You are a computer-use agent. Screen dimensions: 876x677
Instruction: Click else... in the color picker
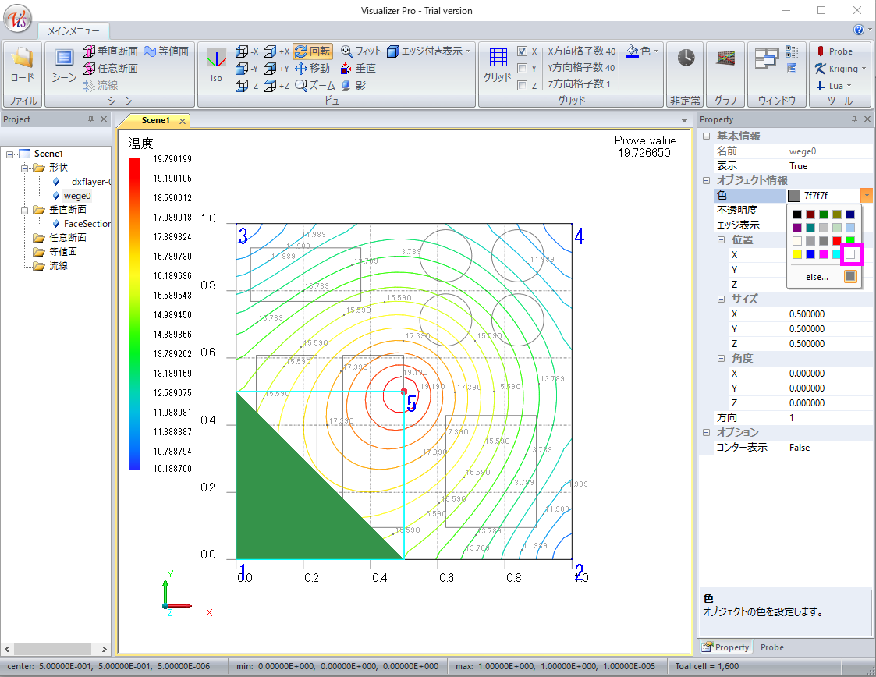click(817, 277)
